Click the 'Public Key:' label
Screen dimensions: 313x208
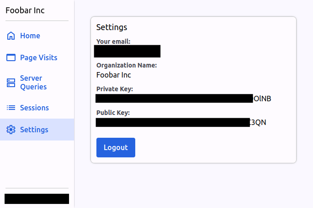113,113
